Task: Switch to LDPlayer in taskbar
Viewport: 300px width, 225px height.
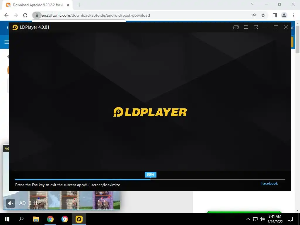Action: coord(79,219)
